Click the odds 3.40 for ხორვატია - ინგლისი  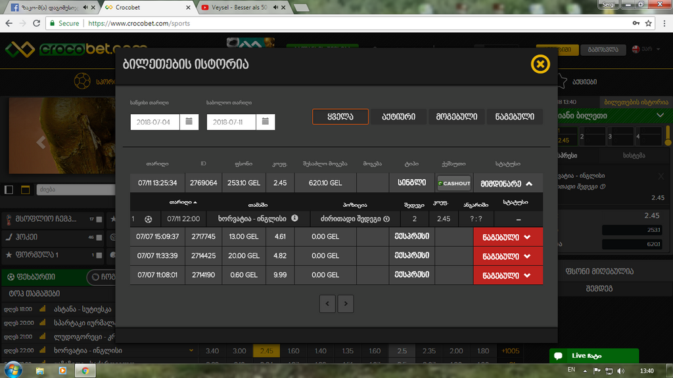coord(212,351)
